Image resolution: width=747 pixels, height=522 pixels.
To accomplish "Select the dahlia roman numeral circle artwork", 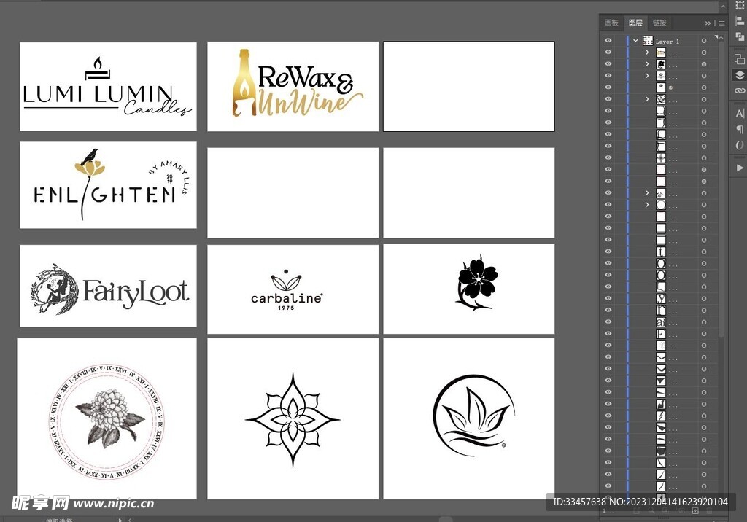I will pos(107,421).
